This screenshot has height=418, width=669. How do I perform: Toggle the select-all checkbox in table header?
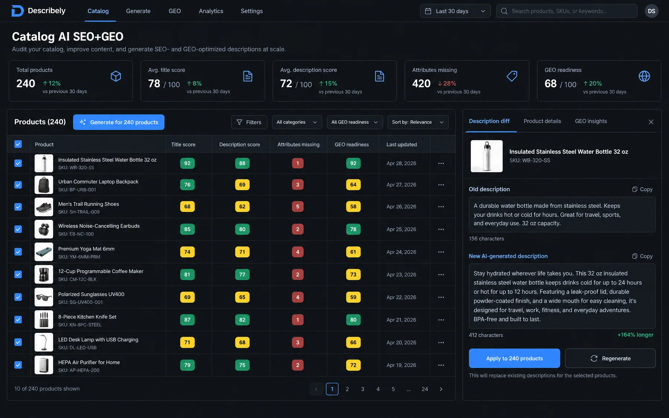pos(18,144)
